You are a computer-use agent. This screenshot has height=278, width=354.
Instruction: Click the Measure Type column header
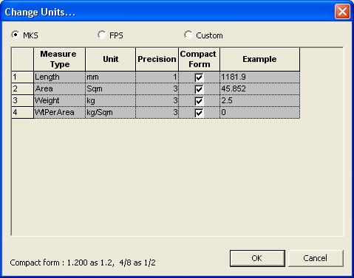pos(60,59)
